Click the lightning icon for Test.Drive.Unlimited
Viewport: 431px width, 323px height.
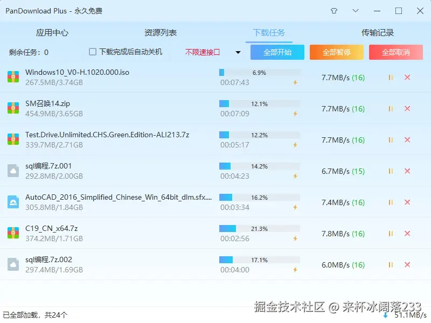[295, 145]
